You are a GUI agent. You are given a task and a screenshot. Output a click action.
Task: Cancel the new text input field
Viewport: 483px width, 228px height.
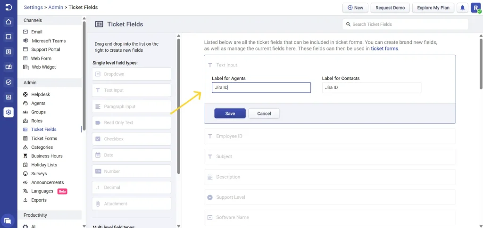coord(264,114)
